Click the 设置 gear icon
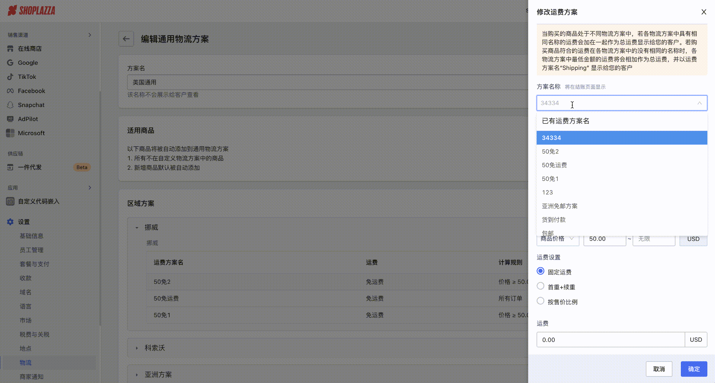Screen dimensions: 715x383 pos(10,222)
